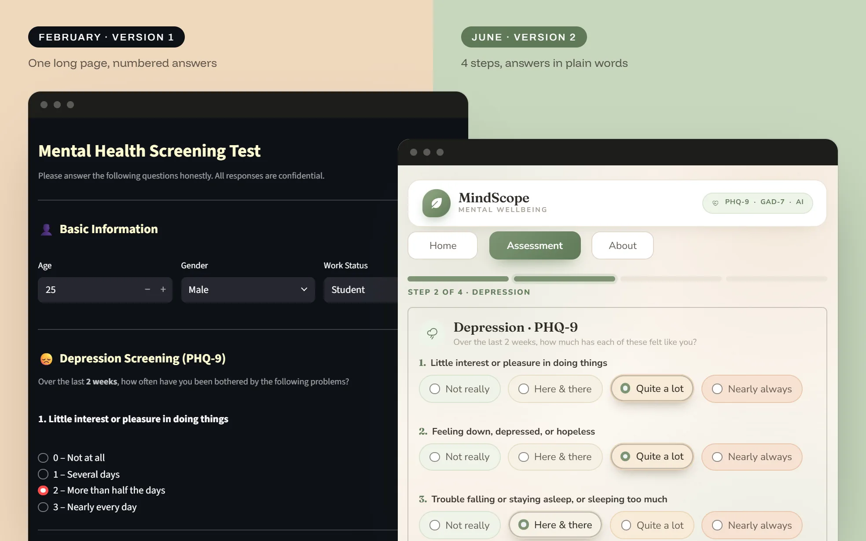Click the rain cloud icon beside Depression PHQ-9
This screenshot has height=541, width=866.
coord(432,333)
